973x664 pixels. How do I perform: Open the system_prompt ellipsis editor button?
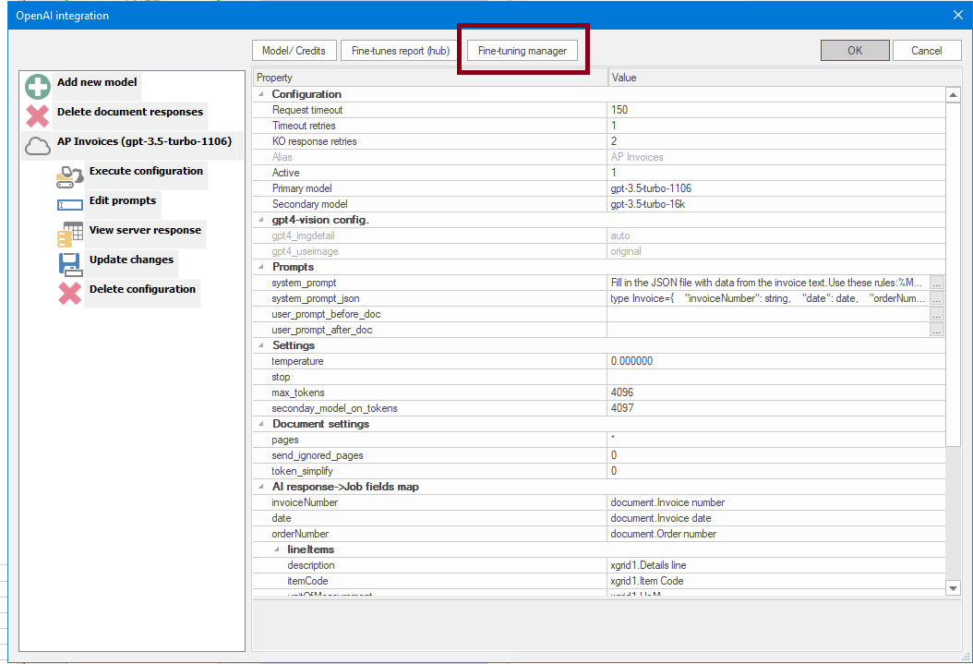(937, 283)
